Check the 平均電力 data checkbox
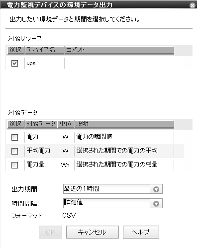The height and width of the screenshot is (247, 197). (14, 151)
